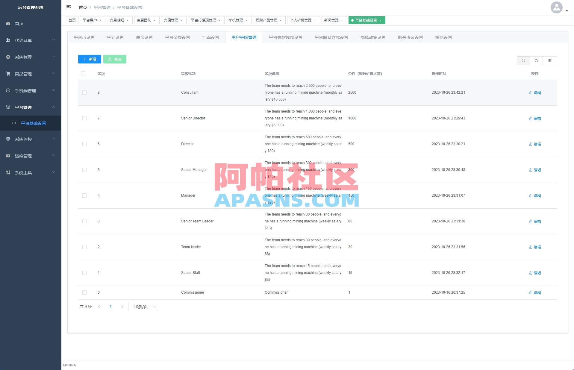Click the sidebar collapse hamburger icon

click(69, 7)
